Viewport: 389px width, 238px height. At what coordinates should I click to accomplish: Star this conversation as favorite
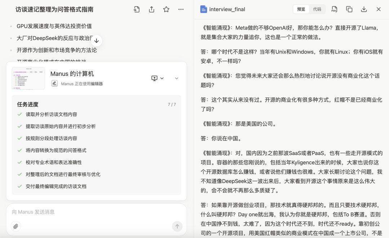pos(166,9)
